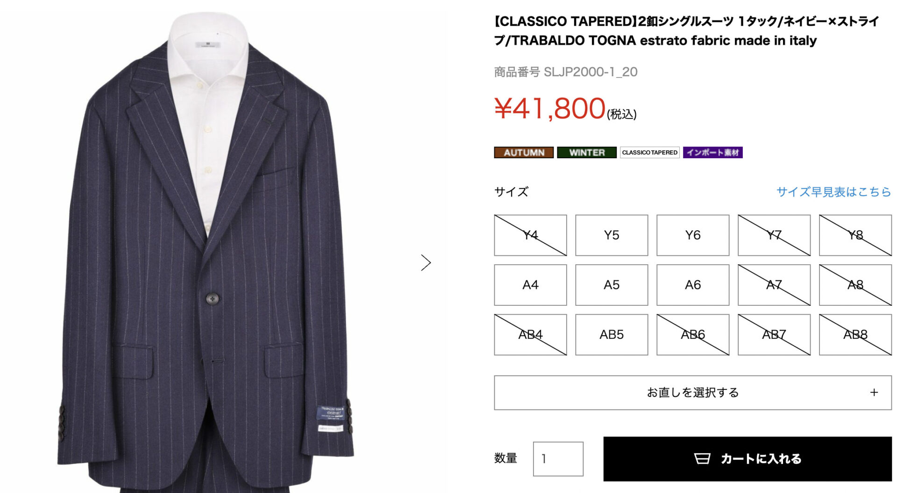Click the CLASSICO TAPERED badge

pos(649,153)
